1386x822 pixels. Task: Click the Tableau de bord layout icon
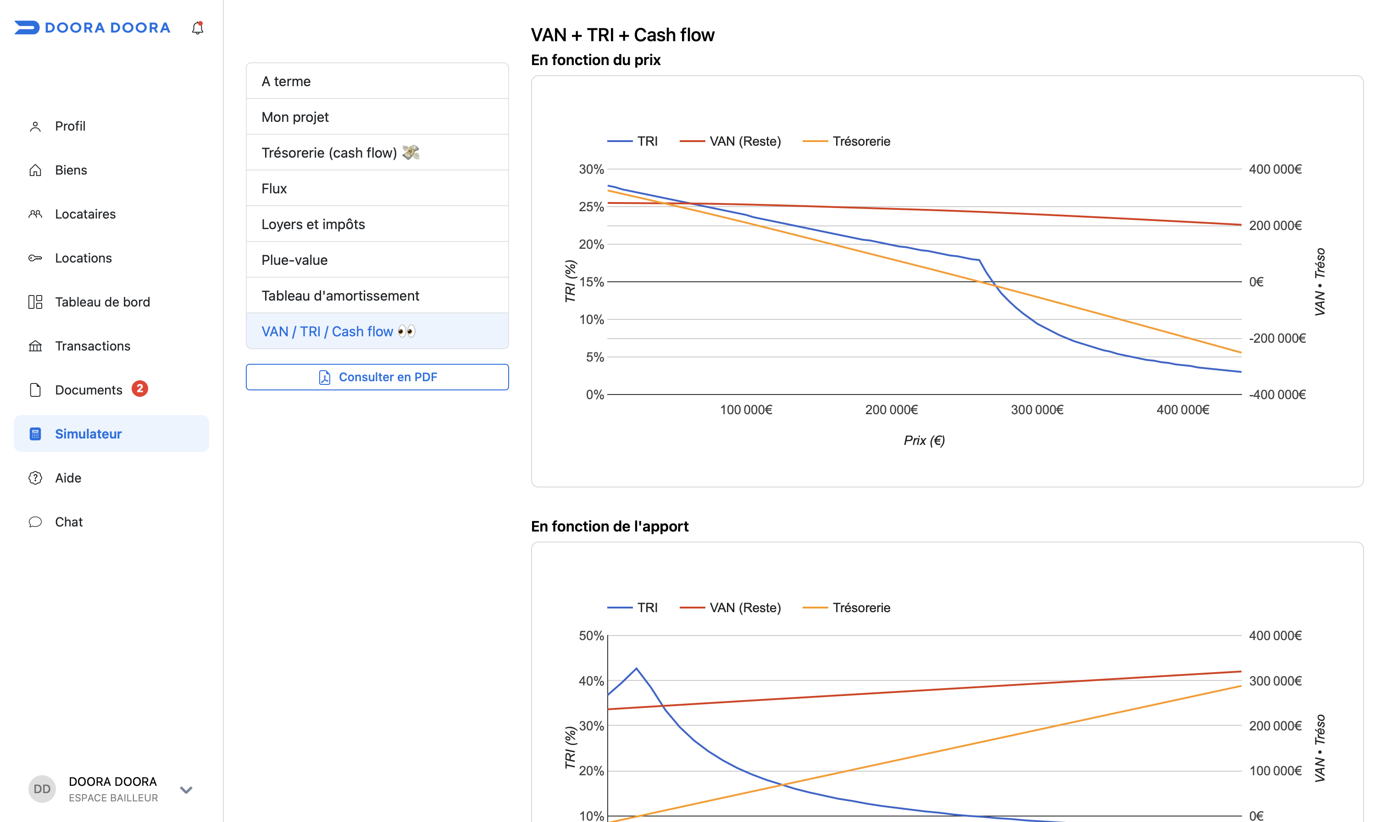coord(35,302)
